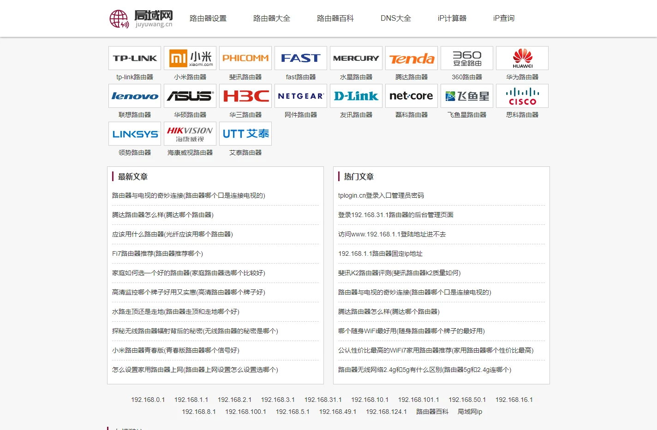This screenshot has height=430, width=657.
Task: Click the 192.168.100.1 IP link
Action: pyautogui.click(x=246, y=412)
